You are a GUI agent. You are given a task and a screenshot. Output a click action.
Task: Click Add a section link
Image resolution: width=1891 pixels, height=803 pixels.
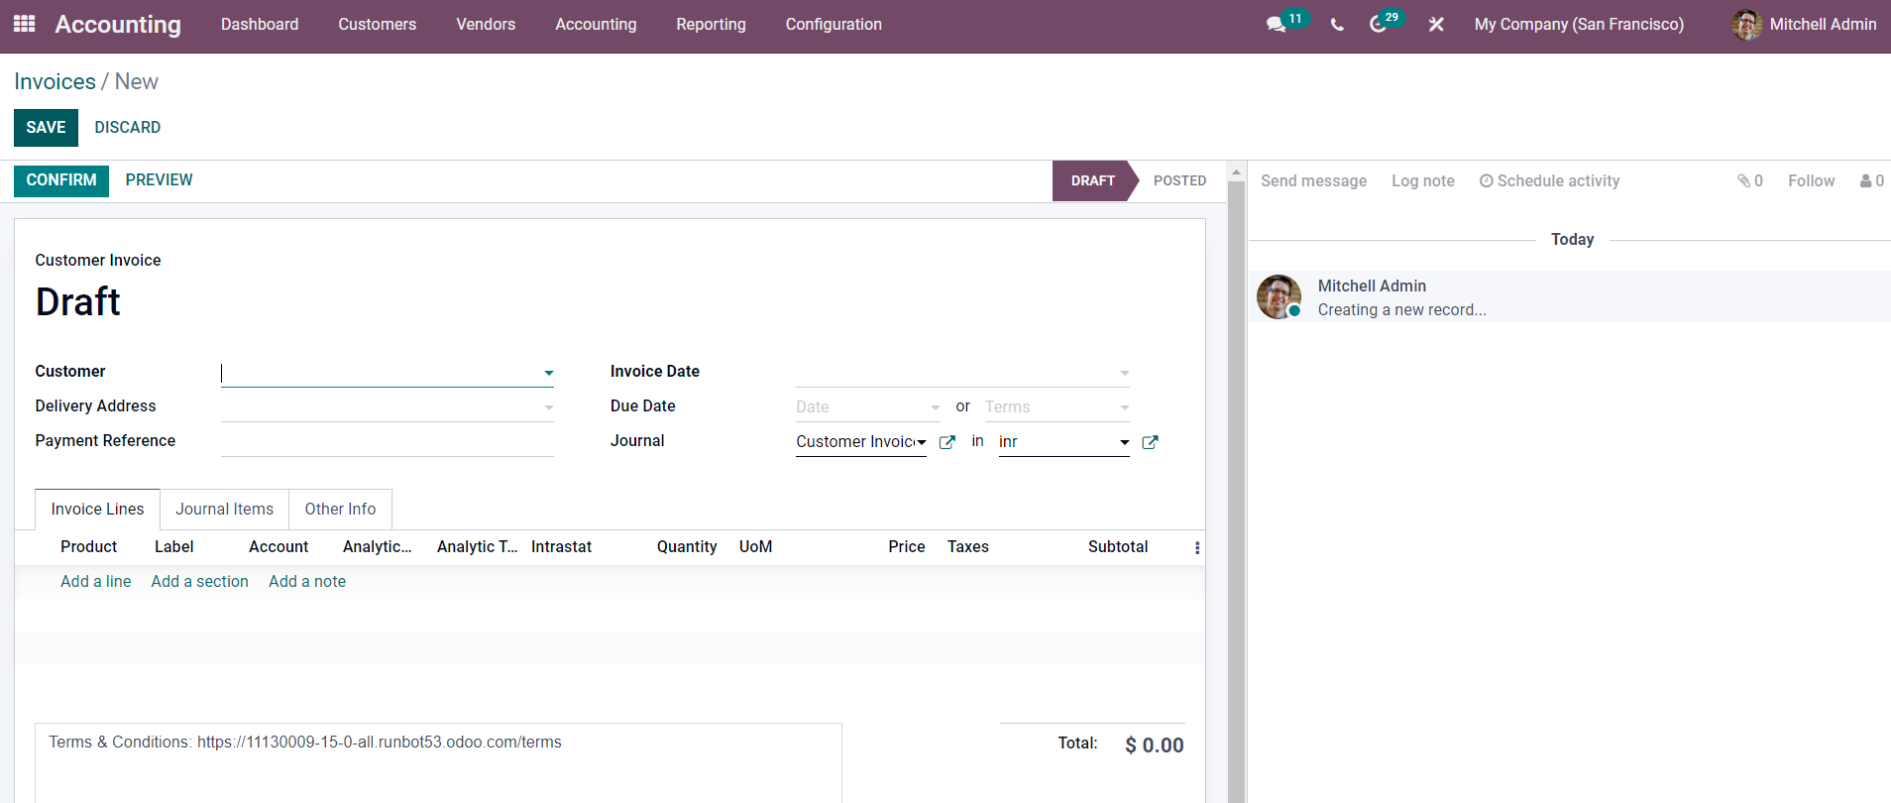pos(199,582)
